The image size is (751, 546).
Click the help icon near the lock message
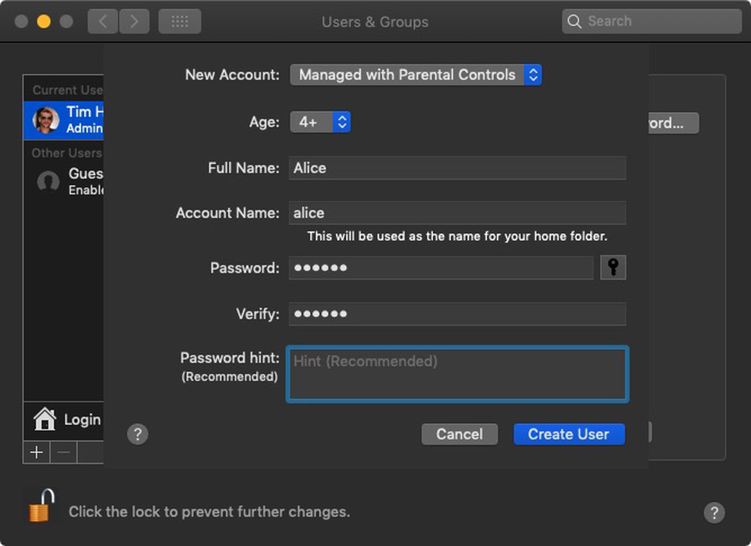click(715, 512)
